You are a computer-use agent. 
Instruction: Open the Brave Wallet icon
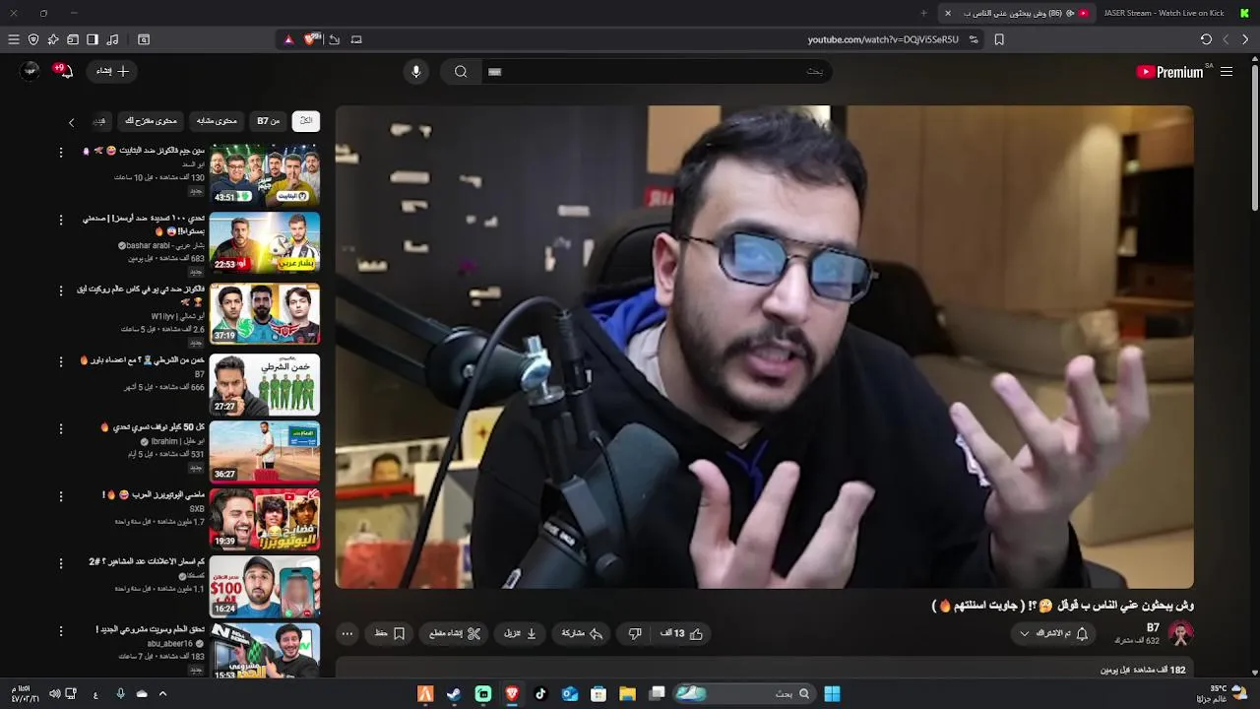(x=73, y=39)
